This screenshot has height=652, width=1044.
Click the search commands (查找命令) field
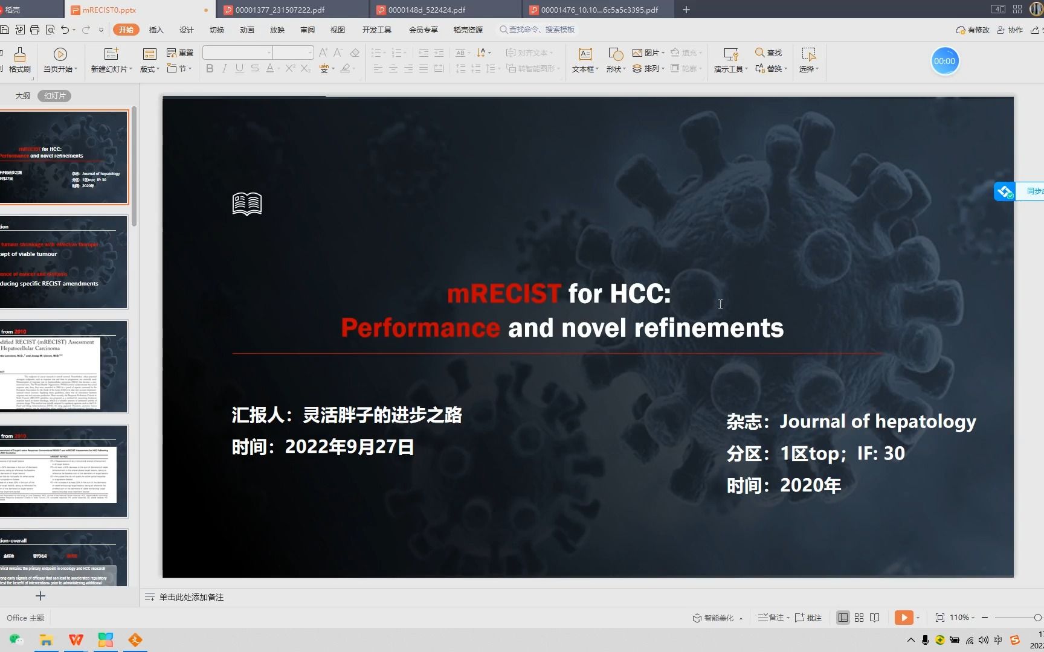point(536,30)
